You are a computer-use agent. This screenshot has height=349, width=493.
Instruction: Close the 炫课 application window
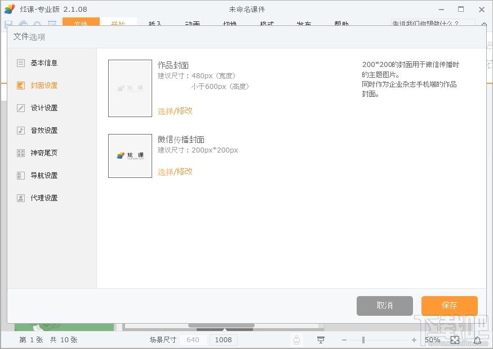[482, 10]
